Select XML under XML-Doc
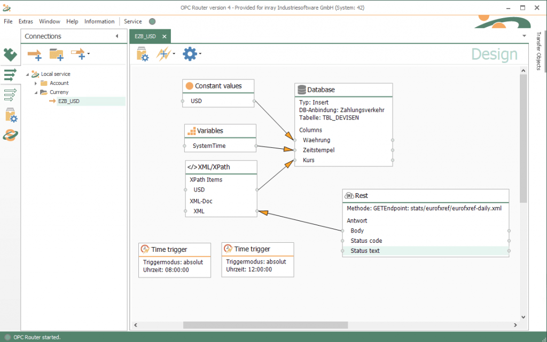The image size is (547, 342). pyautogui.click(x=221, y=211)
